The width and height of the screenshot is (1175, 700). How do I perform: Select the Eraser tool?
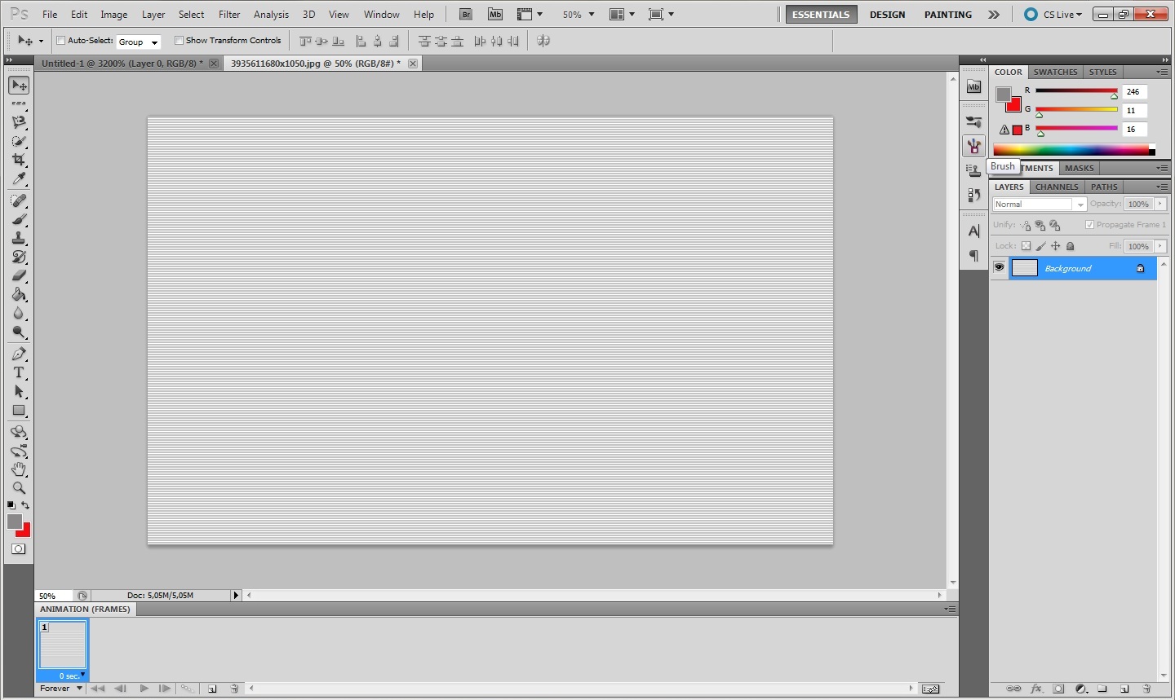point(19,275)
